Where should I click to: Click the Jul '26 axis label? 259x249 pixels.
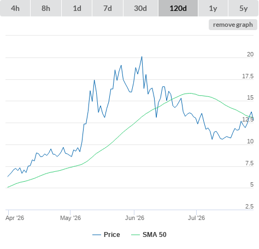coord(196,218)
